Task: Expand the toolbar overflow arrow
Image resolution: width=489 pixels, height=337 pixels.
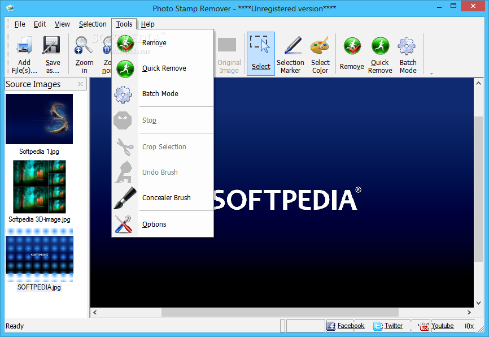Action: tap(431, 74)
